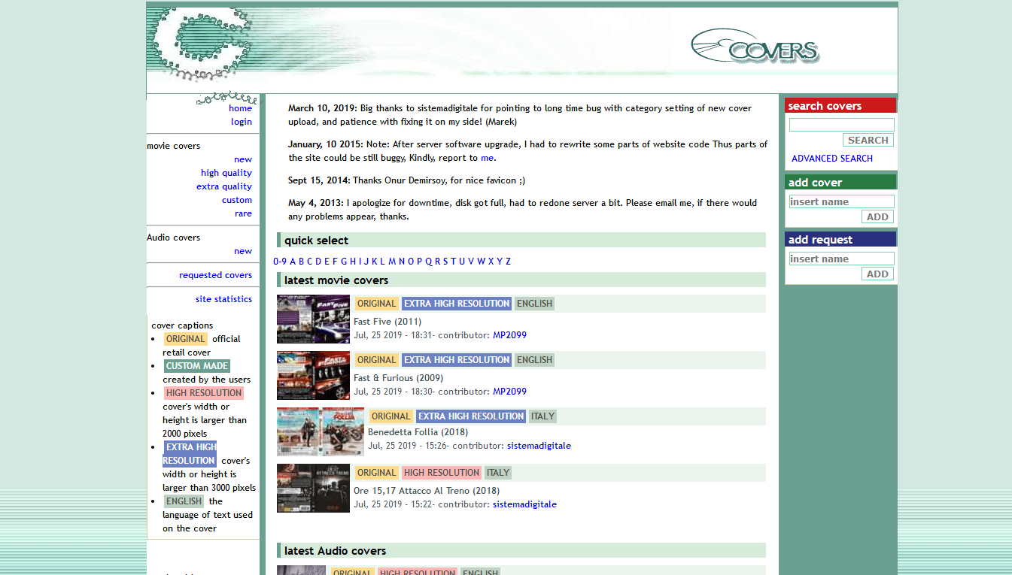Open contributor MP2099 on Fast & Furious row
The image size is (1012, 575).
point(509,392)
